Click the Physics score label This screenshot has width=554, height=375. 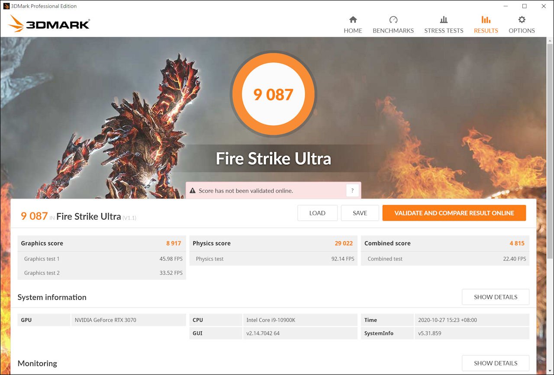[212, 244]
